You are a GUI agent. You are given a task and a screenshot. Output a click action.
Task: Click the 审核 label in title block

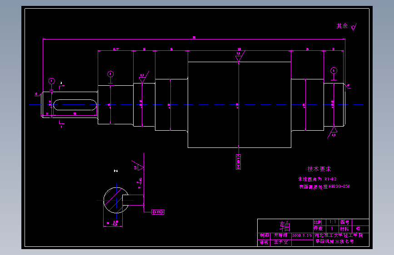264,242
